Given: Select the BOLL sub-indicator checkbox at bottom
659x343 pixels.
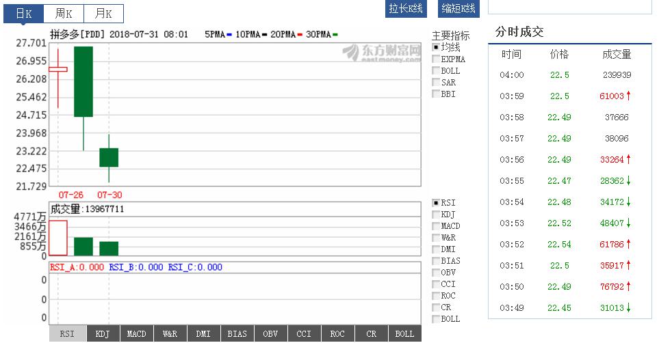Looking at the screenshot, I should coord(436,318).
